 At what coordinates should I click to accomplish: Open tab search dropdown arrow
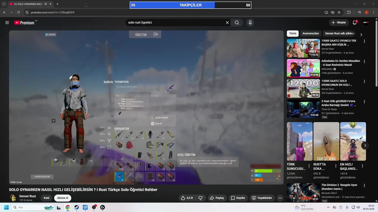point(4,4)
